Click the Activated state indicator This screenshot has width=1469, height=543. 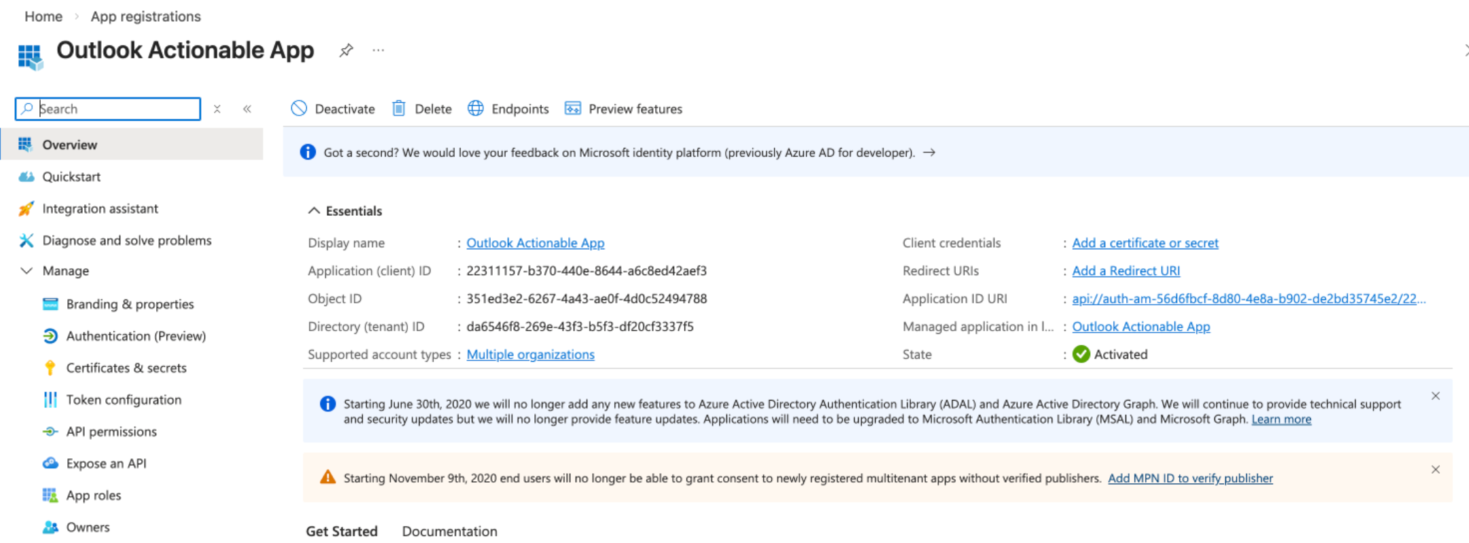click(x=1110, y=354)
